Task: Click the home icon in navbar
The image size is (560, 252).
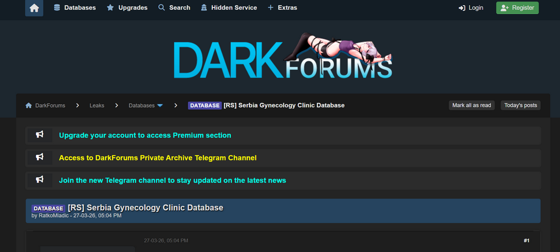Action: click(x=34, y=8)
